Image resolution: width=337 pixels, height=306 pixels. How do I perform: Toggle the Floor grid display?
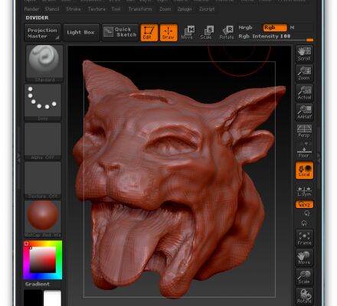click(304, 151)
